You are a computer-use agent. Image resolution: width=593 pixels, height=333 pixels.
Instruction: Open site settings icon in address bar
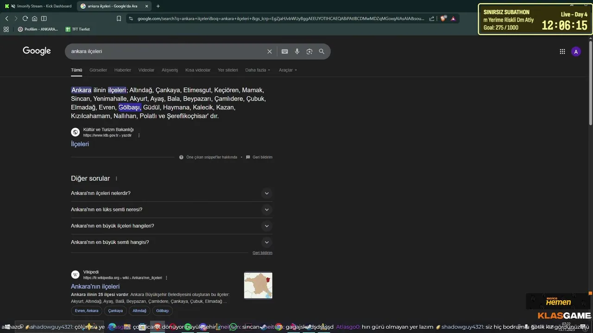click(131, 18)
